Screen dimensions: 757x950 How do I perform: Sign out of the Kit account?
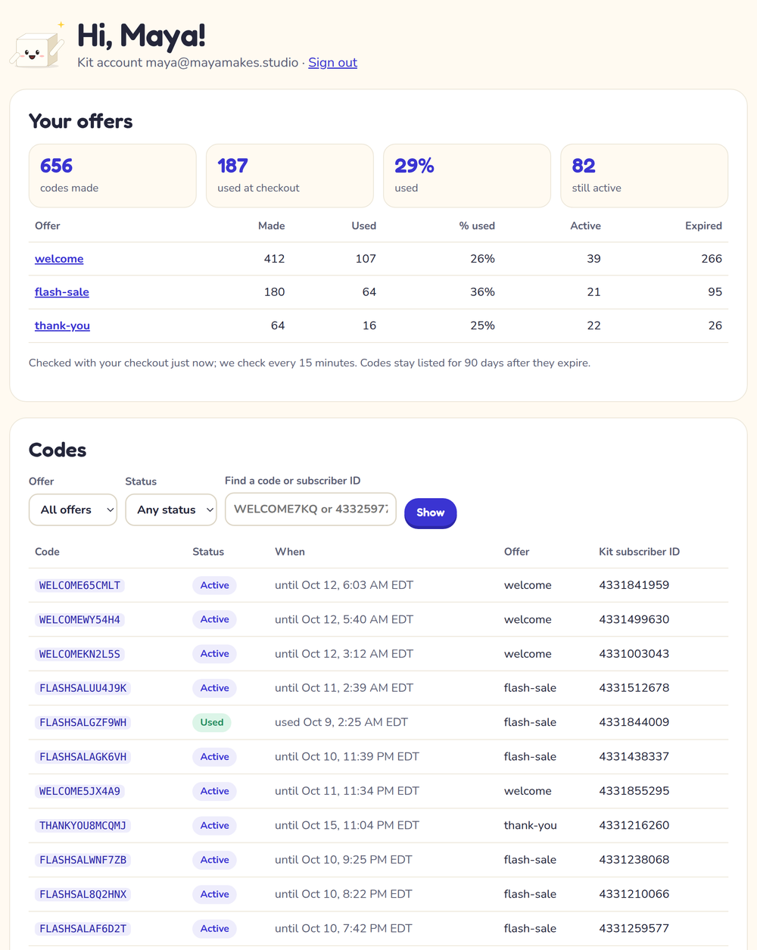[332, 62]
